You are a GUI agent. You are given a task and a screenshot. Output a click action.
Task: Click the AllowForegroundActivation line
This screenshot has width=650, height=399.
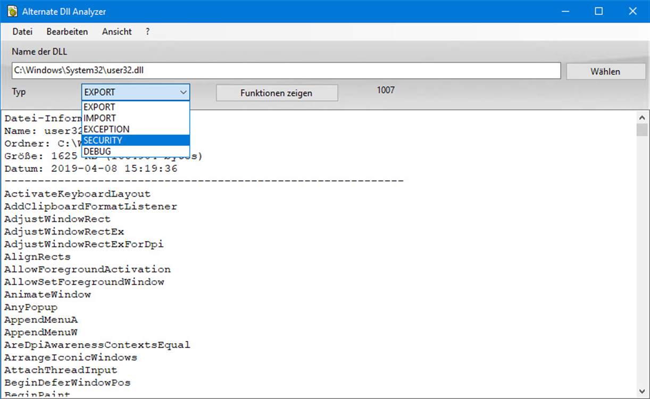[88, 270]
